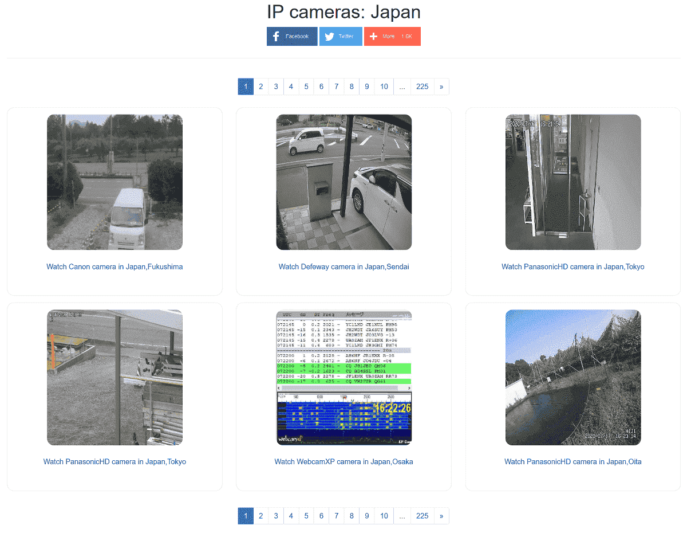Open the Oita pond camera thumbnail
The image size is (687, 533).
572,377
